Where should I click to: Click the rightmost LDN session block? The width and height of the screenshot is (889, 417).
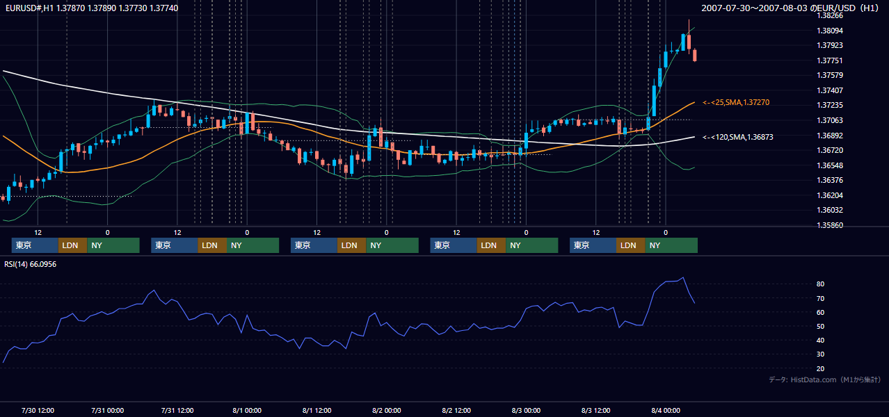[630, 245]
